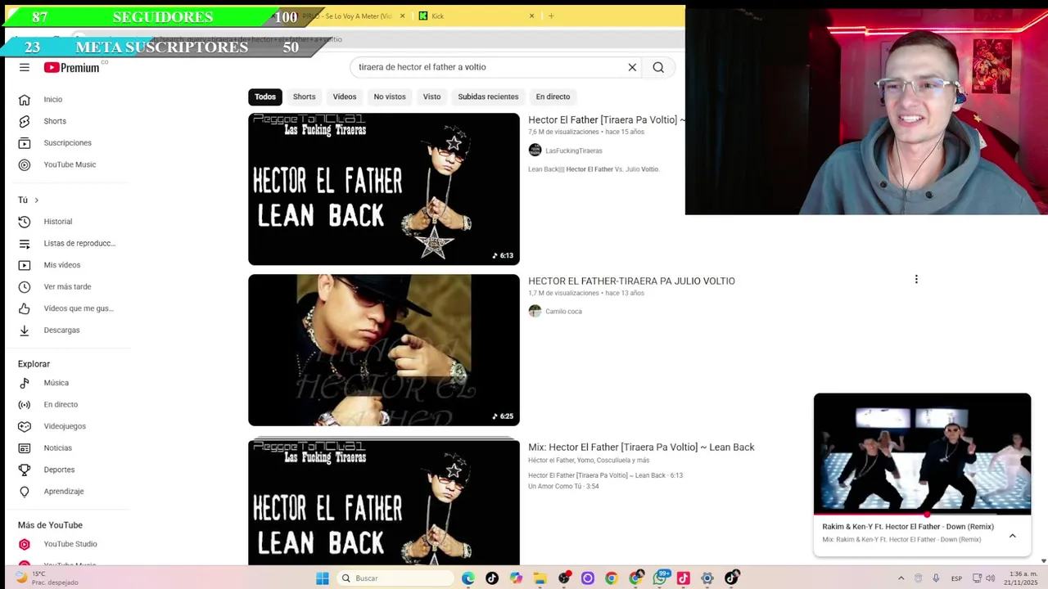Expand the Tú section chevron
This screenshot has width=1048, height=589.
(36, 200)
